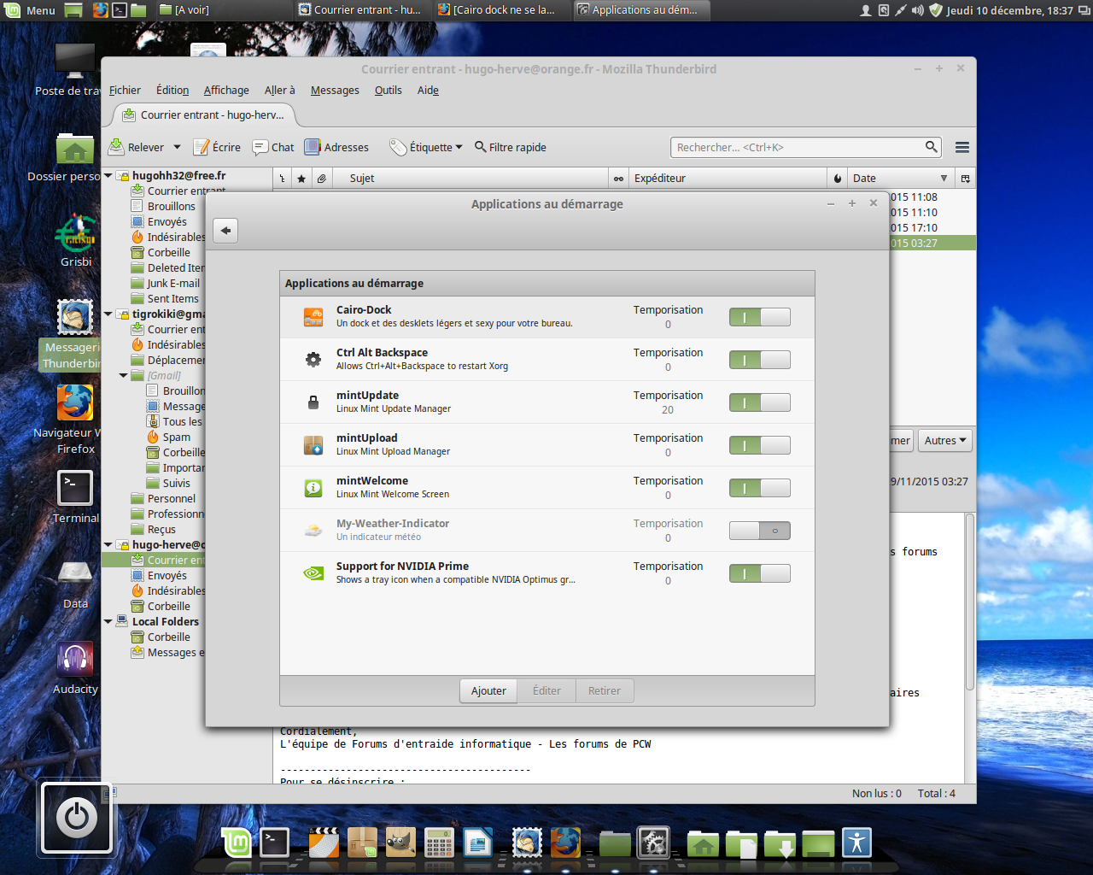Switch to Cairo dock Firefox window in taskbar
The image size is (1093, 875).
(499, 10)
